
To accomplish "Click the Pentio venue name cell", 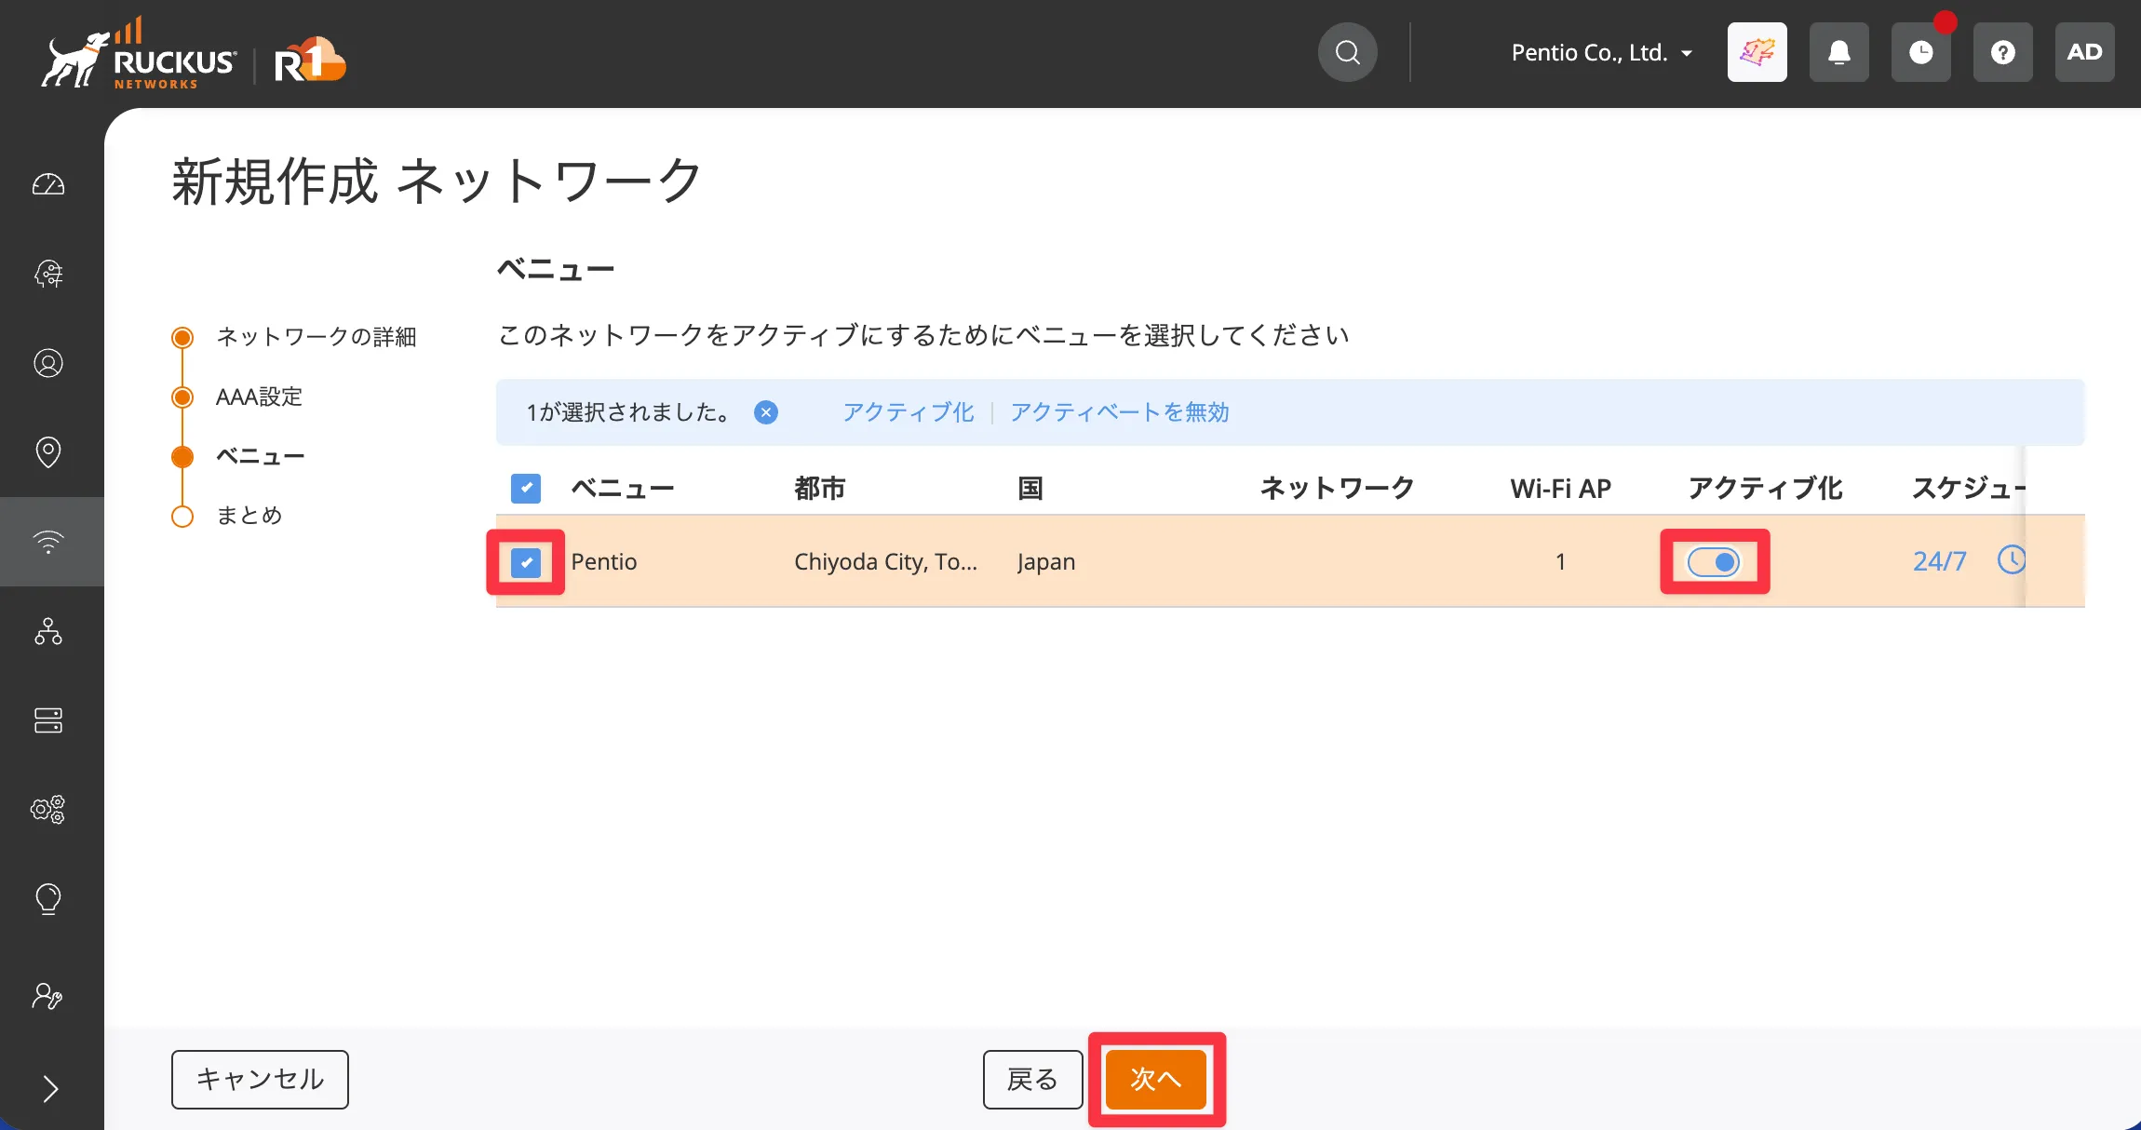I will point(604,562).
